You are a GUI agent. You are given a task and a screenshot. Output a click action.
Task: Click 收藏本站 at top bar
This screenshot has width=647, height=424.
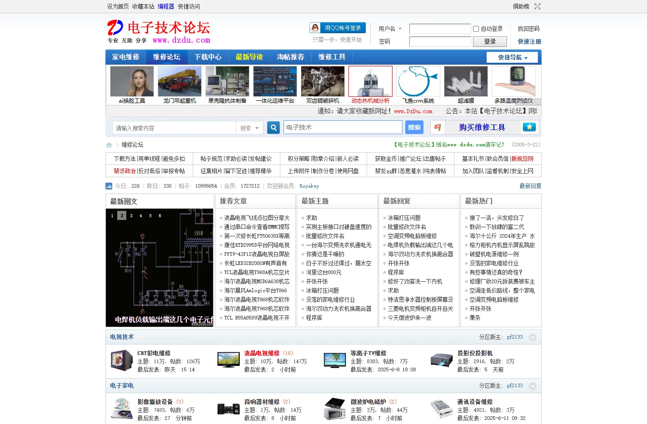coord(143,6)
